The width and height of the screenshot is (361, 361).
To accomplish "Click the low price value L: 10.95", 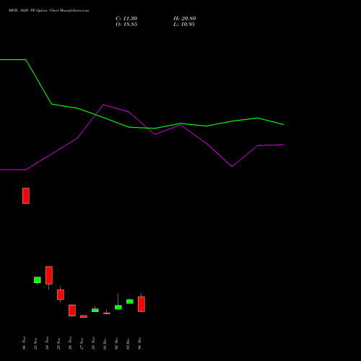I will (x=184, y=25).
